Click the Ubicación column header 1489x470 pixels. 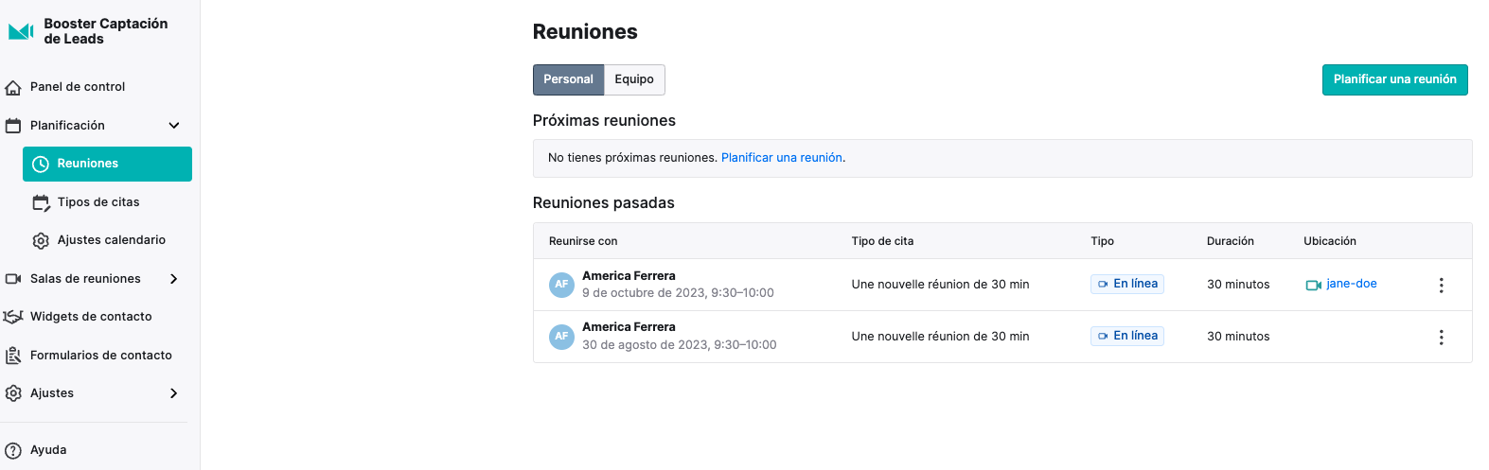pos(1329,241)
